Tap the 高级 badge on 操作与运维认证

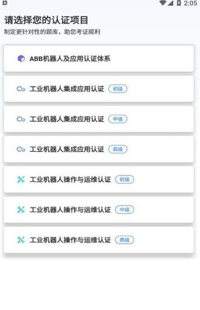(125, 240)
